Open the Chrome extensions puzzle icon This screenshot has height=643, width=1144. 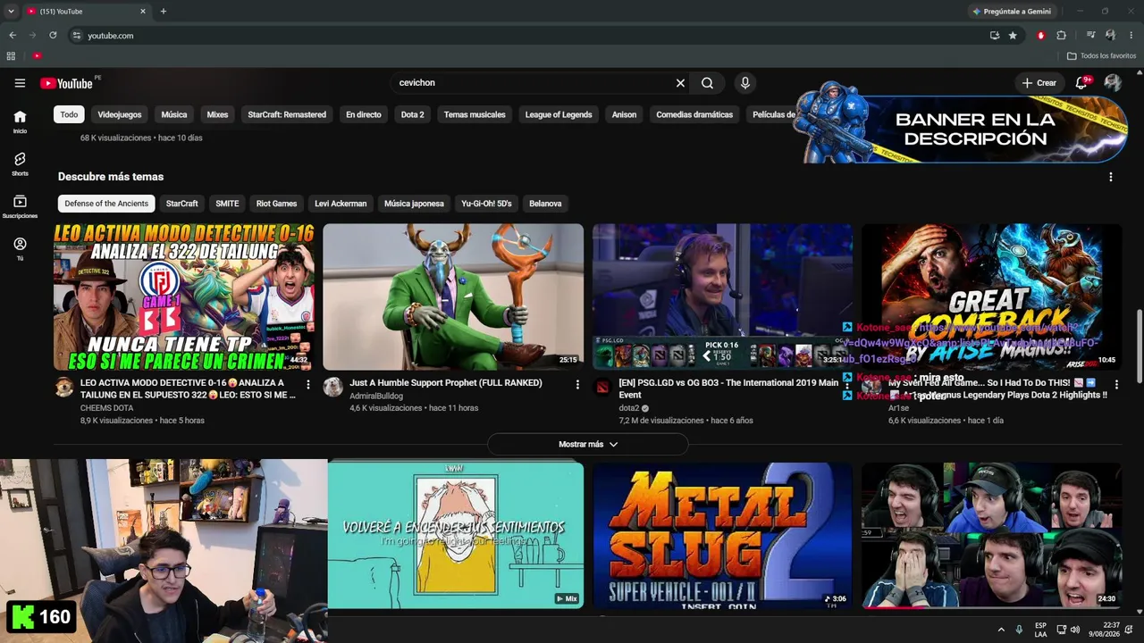pos(1061,36)
